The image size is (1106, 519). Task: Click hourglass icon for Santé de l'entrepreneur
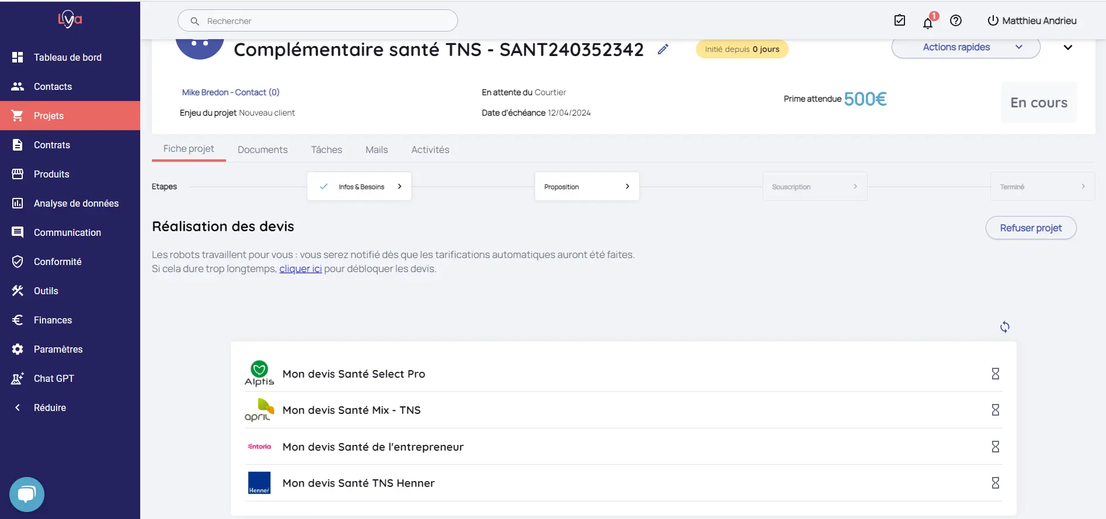996,447
